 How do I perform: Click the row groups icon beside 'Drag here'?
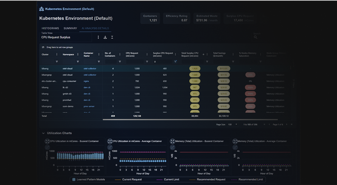(x=43, y=47)
